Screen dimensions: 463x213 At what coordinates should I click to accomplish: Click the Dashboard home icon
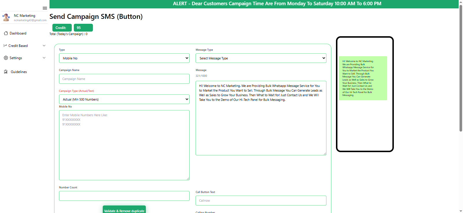tap(6, 33)
